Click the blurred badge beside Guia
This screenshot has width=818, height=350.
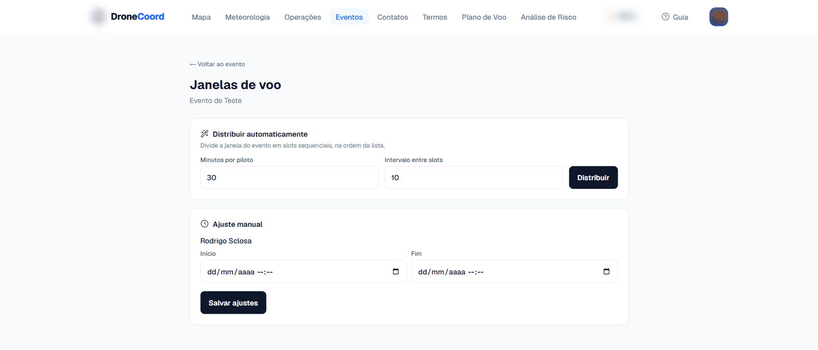click(x=622, y=17)
